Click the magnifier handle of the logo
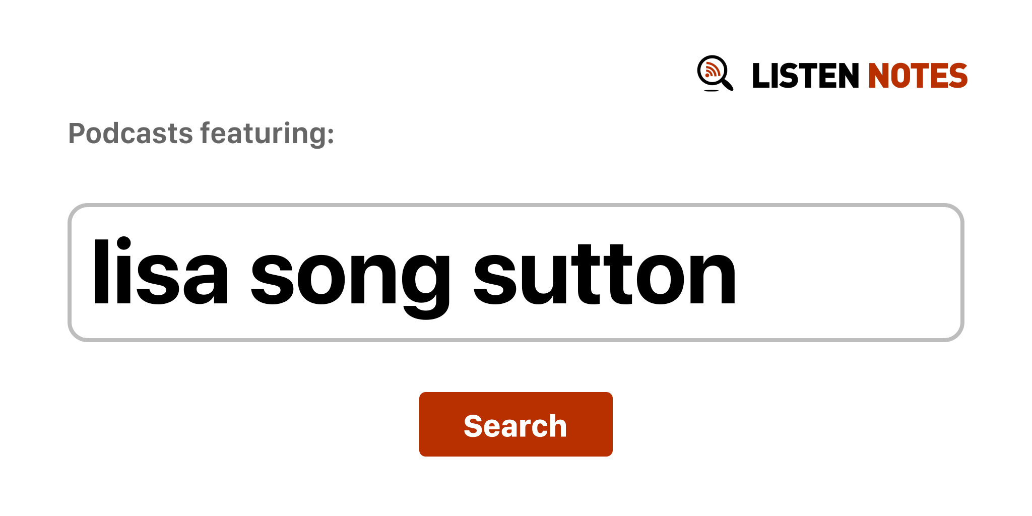Screen dimensions: 1032x516 (x=727, y=84)
